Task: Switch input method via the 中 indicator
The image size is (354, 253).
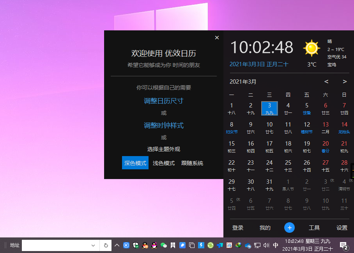Action: pyautogui.click(x=275, y=246)
